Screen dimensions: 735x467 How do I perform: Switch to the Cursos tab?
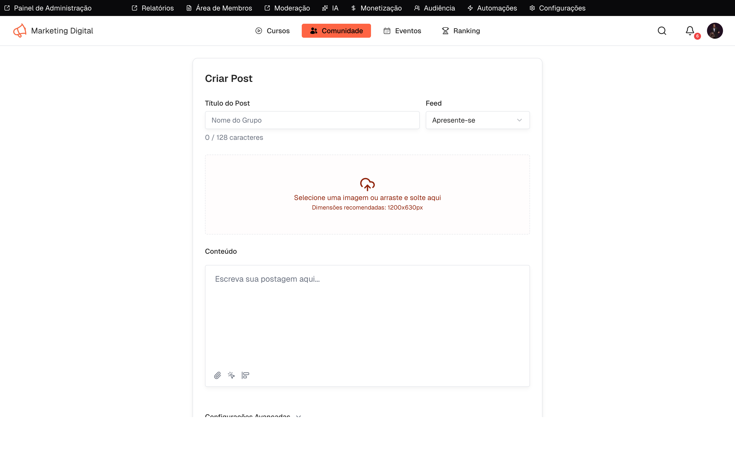coord(272,31)
